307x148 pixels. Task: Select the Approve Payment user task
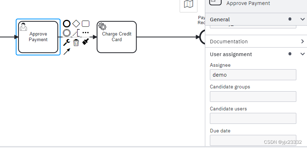38,37
